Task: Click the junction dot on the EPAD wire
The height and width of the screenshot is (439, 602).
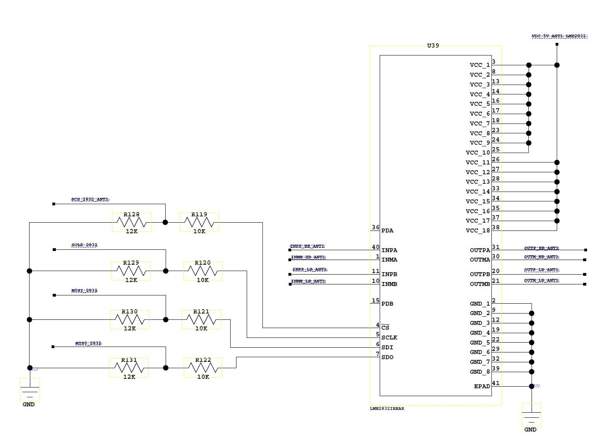Action: coord(532,386)
